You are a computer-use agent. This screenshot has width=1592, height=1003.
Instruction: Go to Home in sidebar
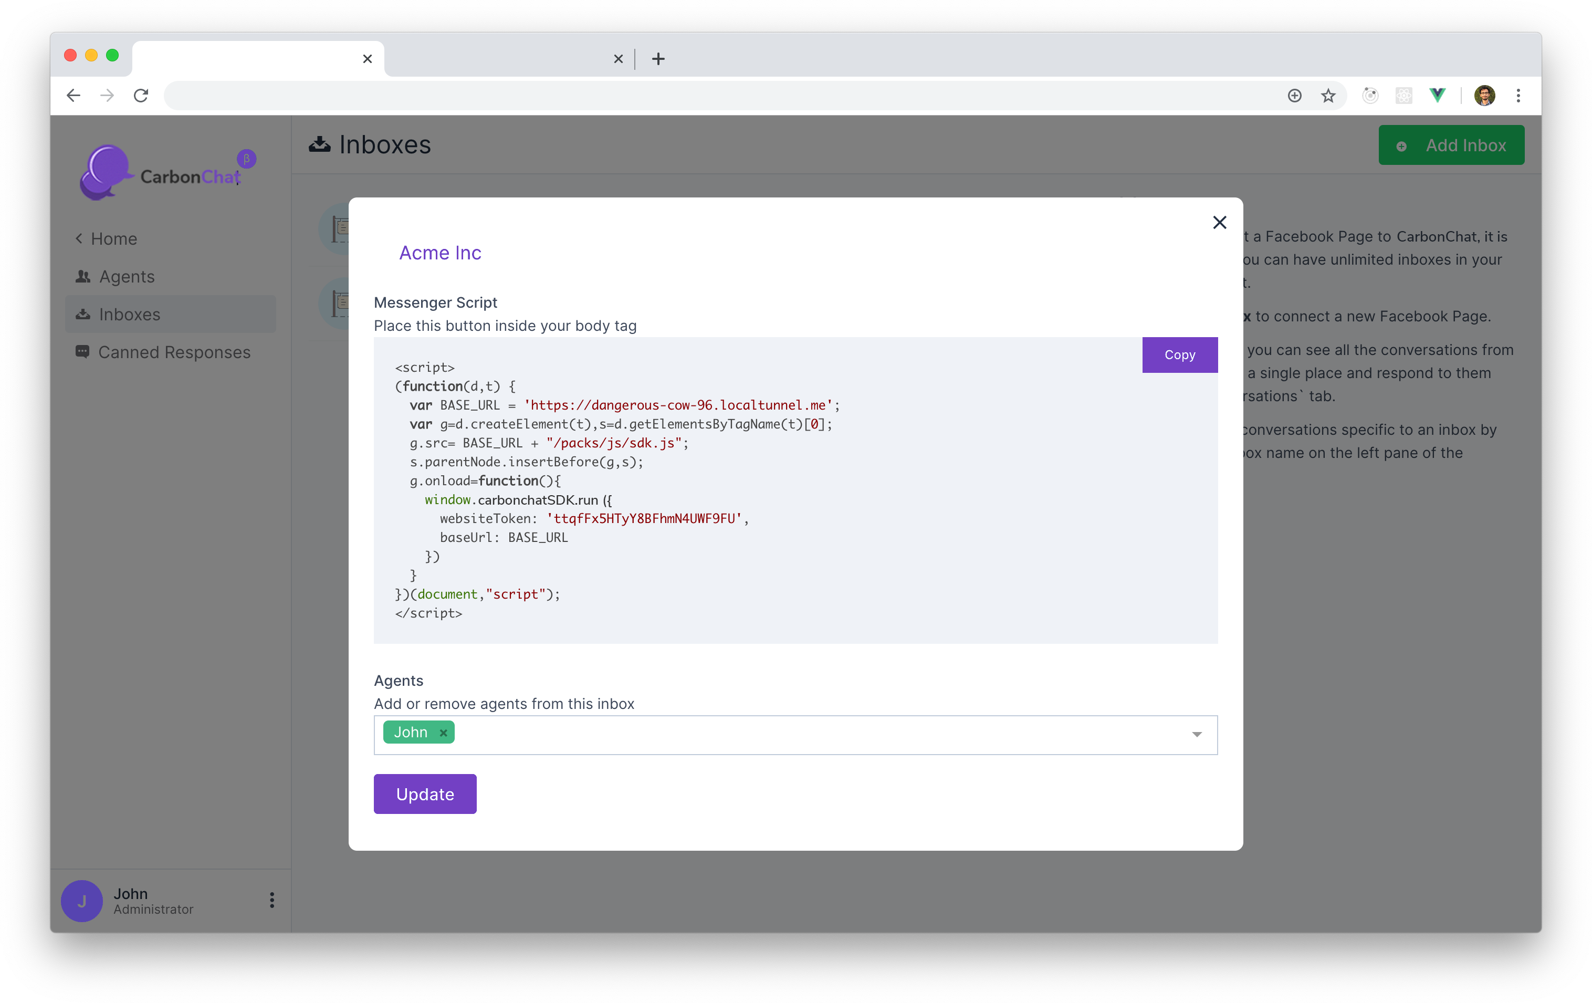click(113, 239)
